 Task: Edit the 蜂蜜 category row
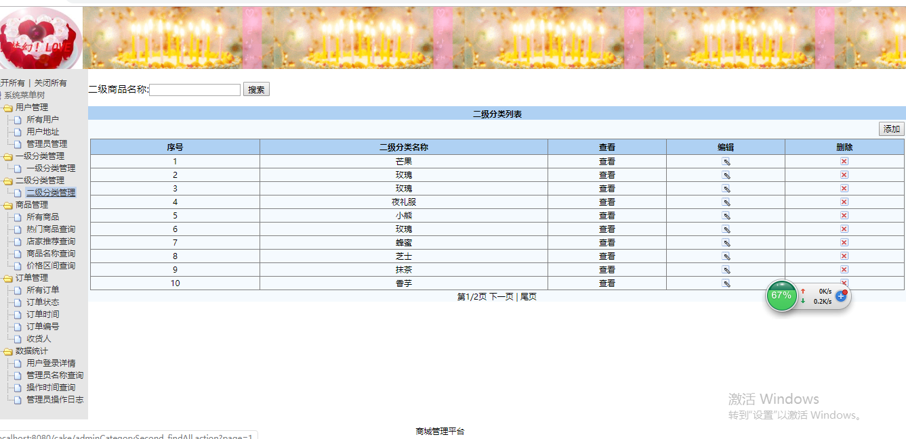[726, 243]
